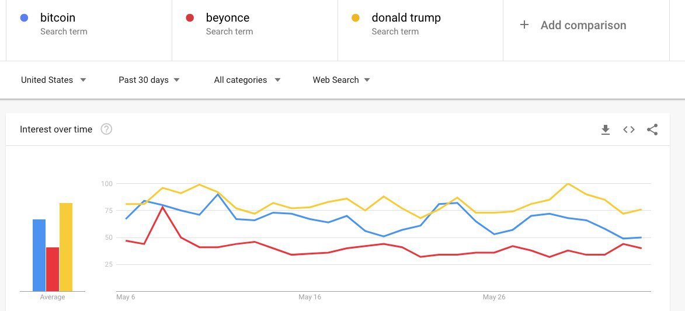Select the donald trump search term
The height and width of the screenshot is (311, 685).
pyautogui.click(x=406, y=18)
